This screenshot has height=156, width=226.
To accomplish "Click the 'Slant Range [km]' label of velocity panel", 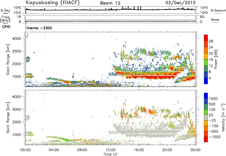I will (8, 118).
